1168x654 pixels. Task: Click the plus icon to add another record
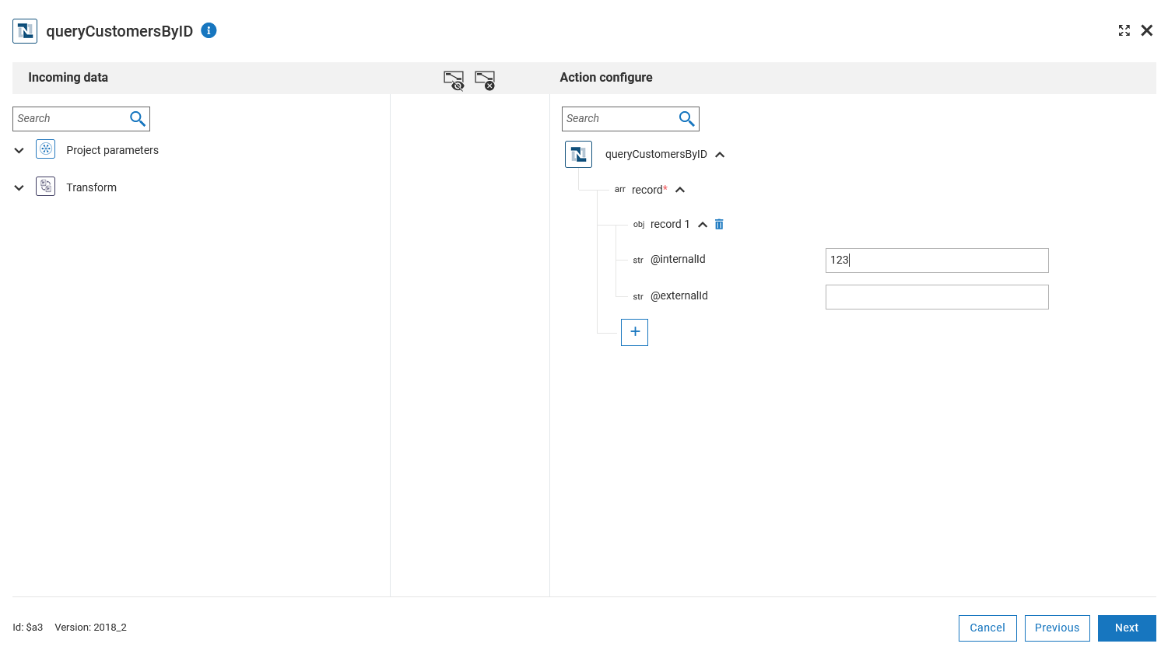coord(634,332)
